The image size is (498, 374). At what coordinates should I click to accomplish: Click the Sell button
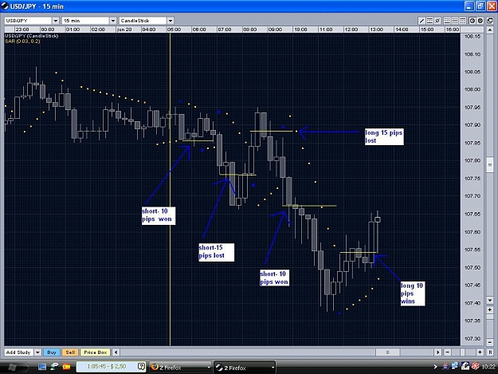coord(70,352)
